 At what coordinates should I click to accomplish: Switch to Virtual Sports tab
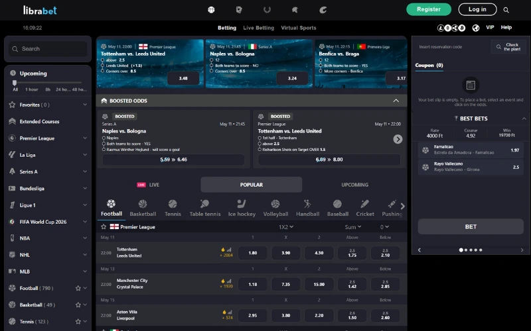298,28
